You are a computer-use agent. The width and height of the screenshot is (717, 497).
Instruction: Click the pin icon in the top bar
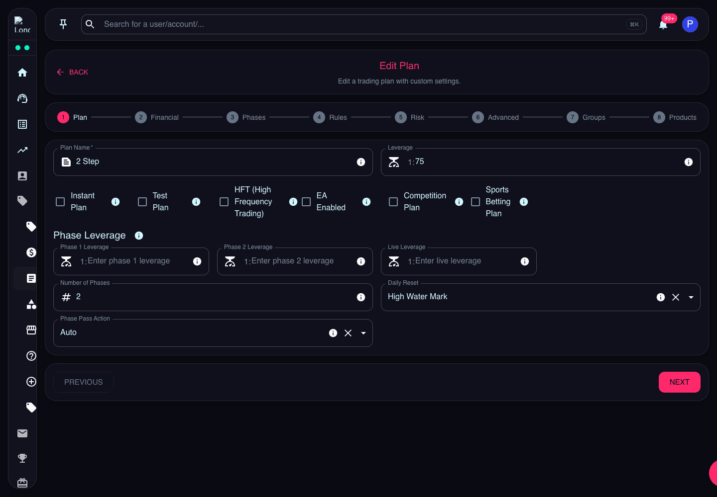click(x=63, y=24)
